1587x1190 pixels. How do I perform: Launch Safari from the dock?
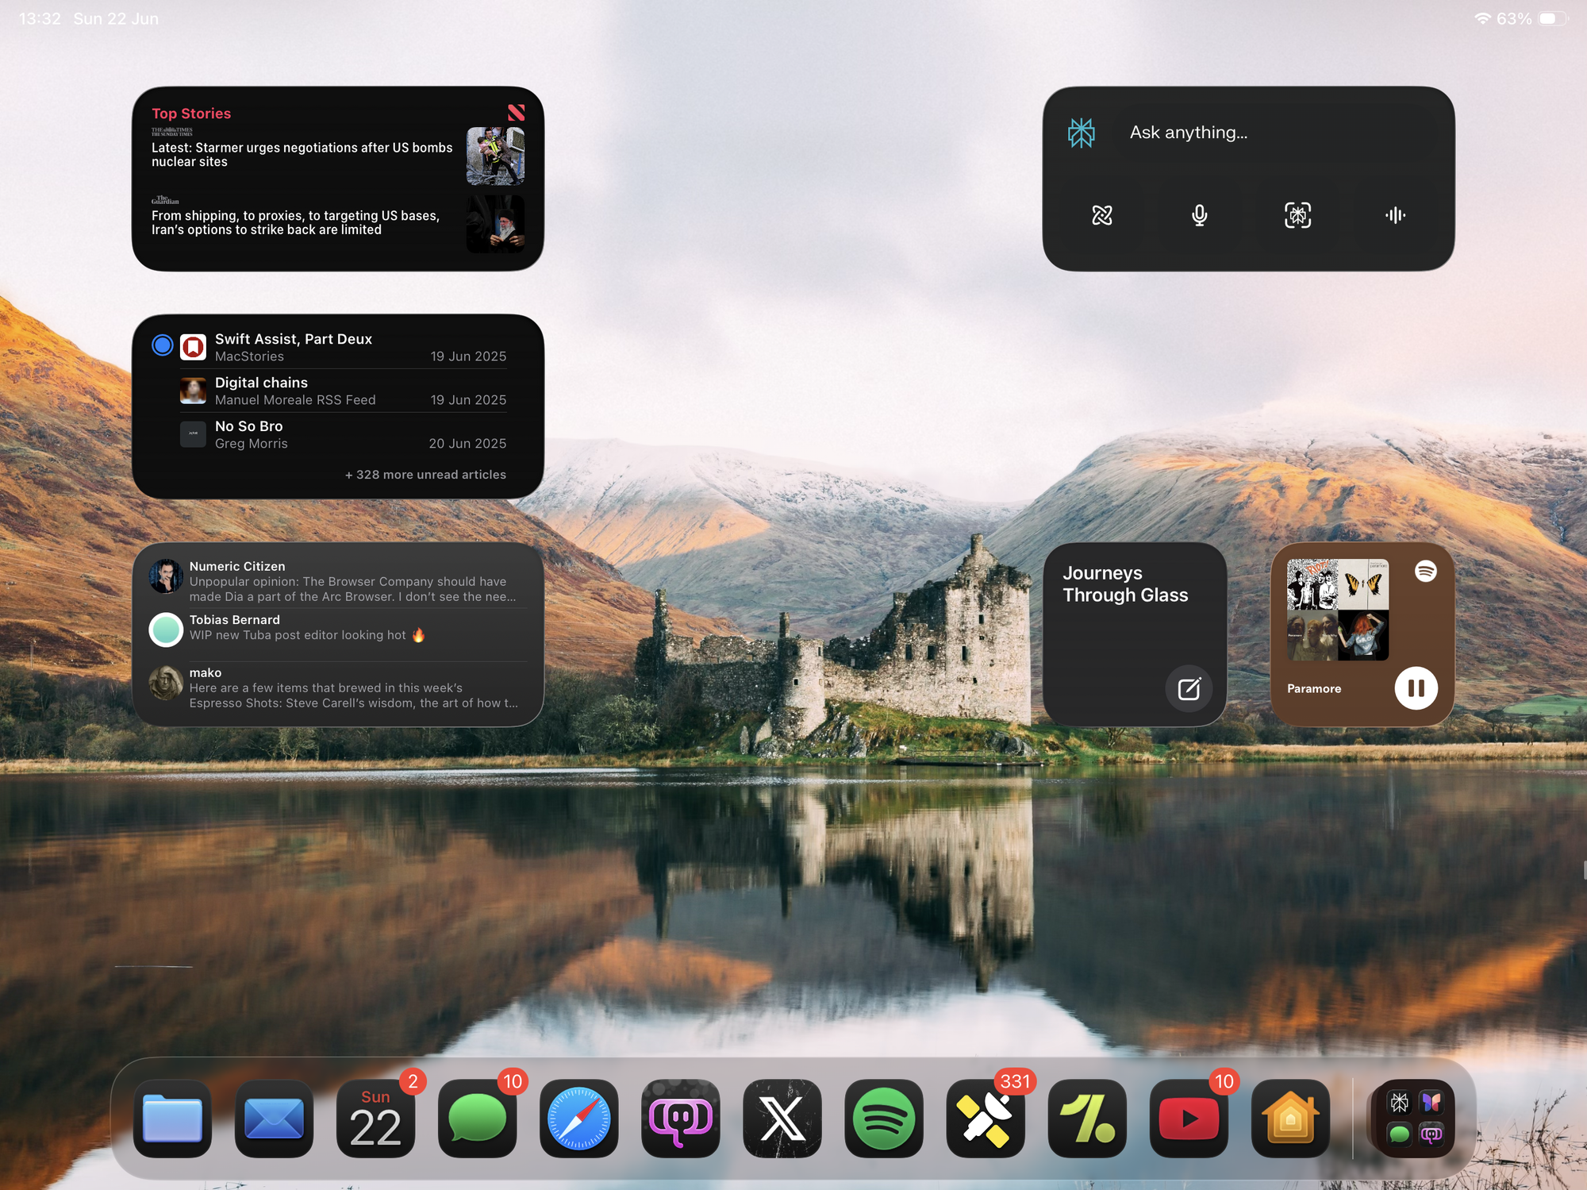point(578,1119)
